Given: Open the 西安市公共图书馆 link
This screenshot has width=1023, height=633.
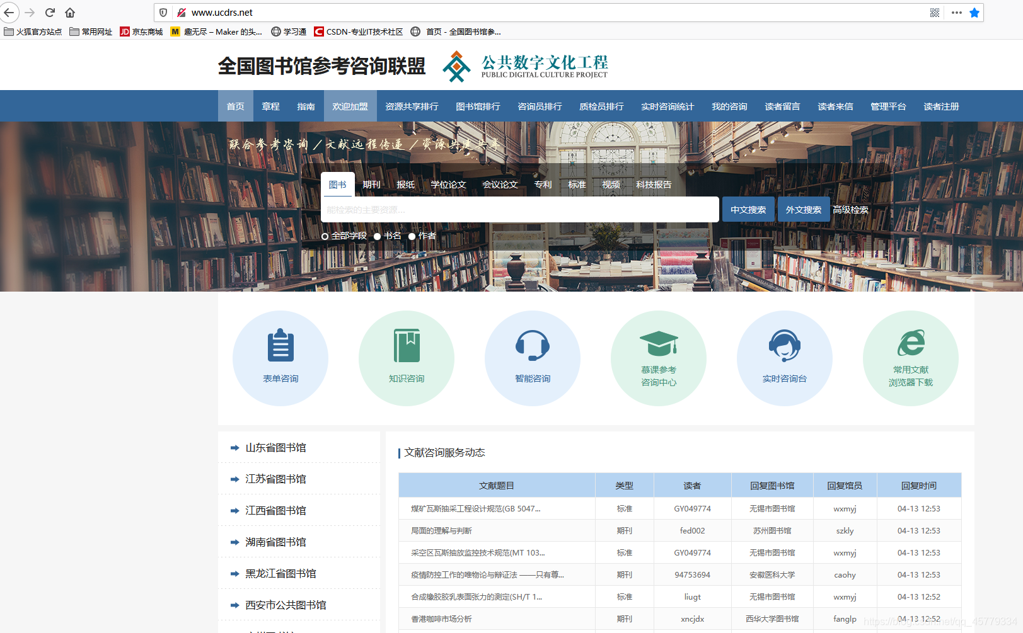Looking at the screenshot, I should tap(286, 605).
